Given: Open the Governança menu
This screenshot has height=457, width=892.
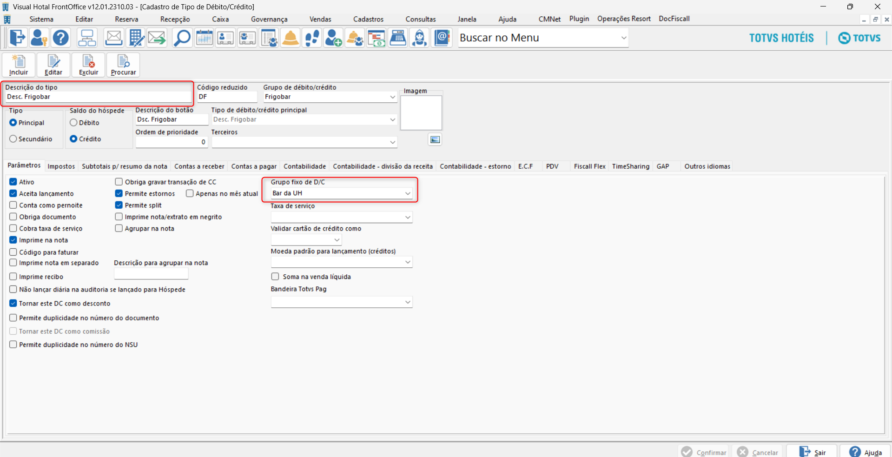Looking at the screenshot, I should click(x=269, y=19).
